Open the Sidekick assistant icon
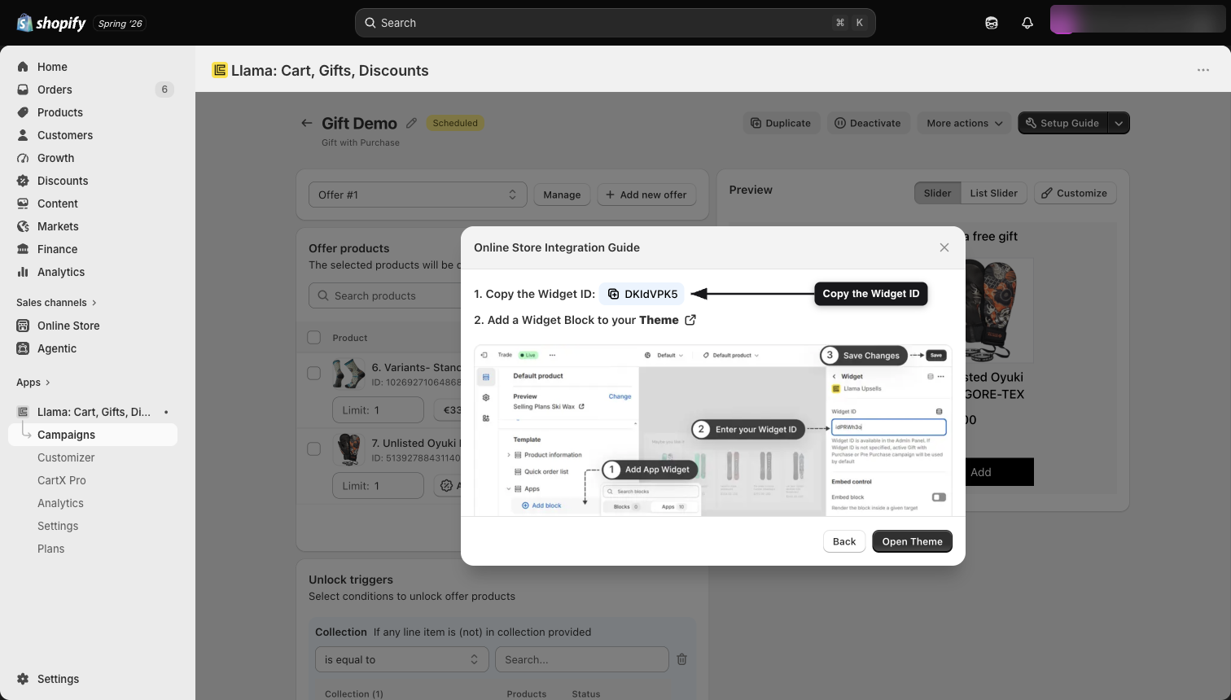The width and height of the screenshot is (1231, 700). (x=992, y=23)
